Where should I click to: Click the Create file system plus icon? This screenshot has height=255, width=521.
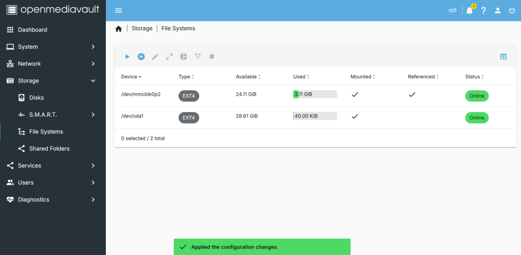(x=141, y=56)
